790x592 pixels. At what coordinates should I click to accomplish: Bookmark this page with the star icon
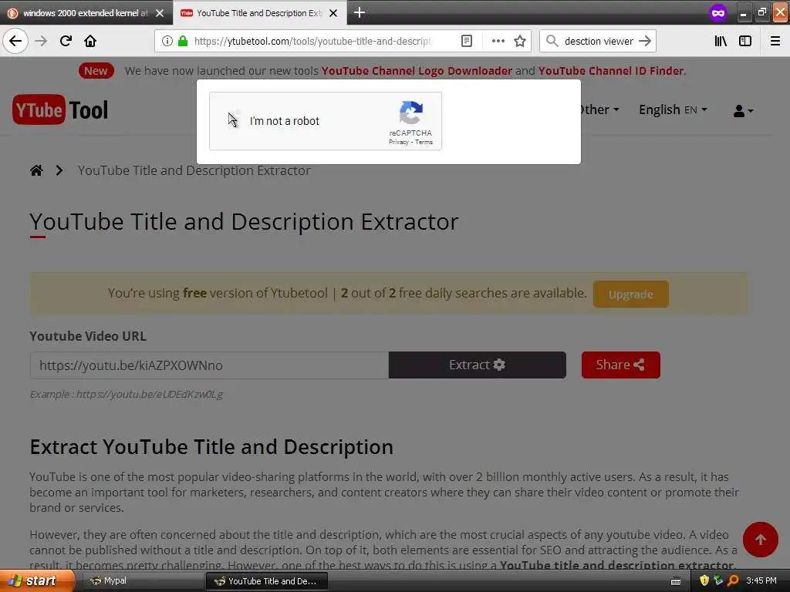pos(520,41)
